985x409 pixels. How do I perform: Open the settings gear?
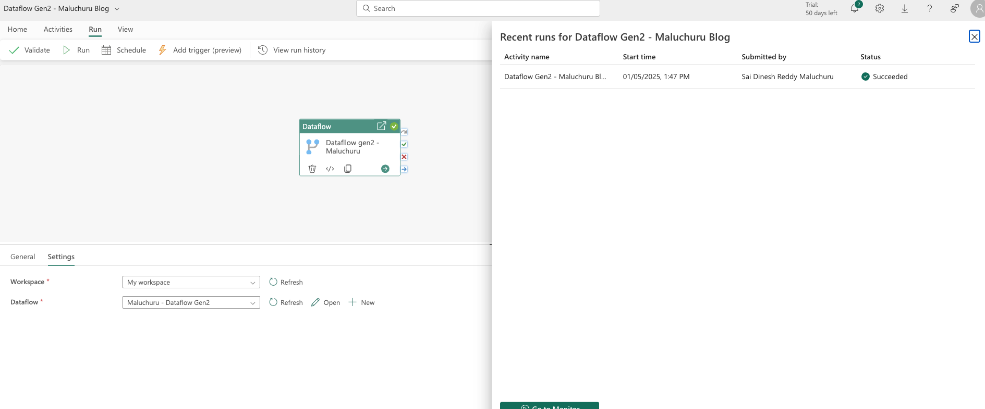coord(880,8)
